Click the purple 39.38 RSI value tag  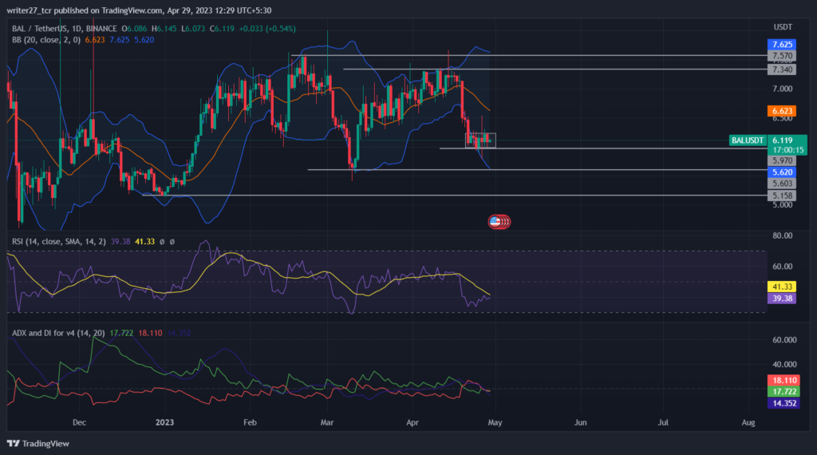(x=782, y=299)
